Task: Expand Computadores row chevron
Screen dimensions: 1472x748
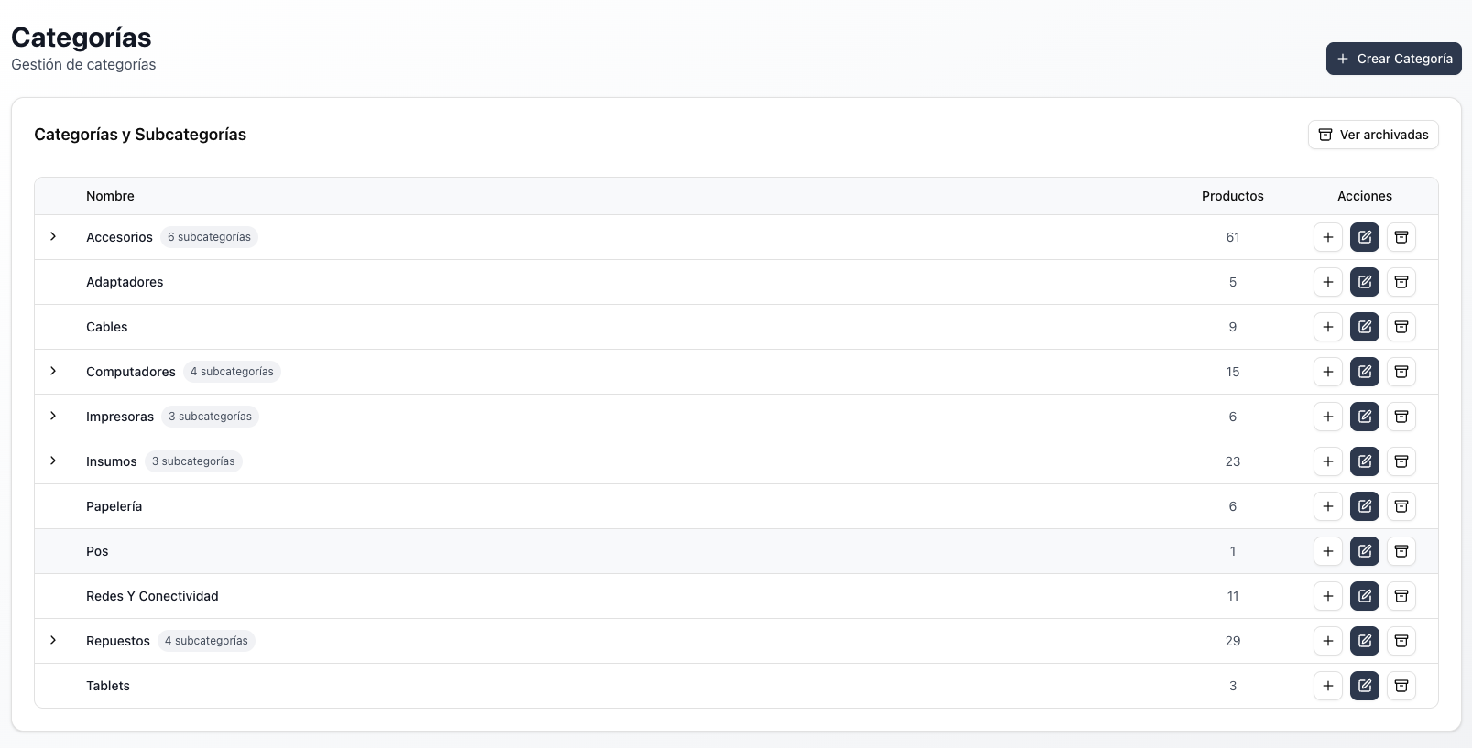Action: point(53,371)
